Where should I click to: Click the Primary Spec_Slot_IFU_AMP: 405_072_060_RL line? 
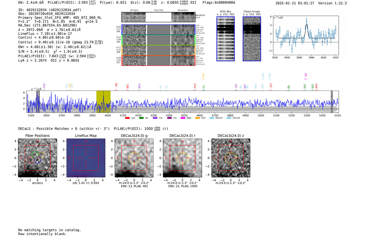(x=60, y=18)
